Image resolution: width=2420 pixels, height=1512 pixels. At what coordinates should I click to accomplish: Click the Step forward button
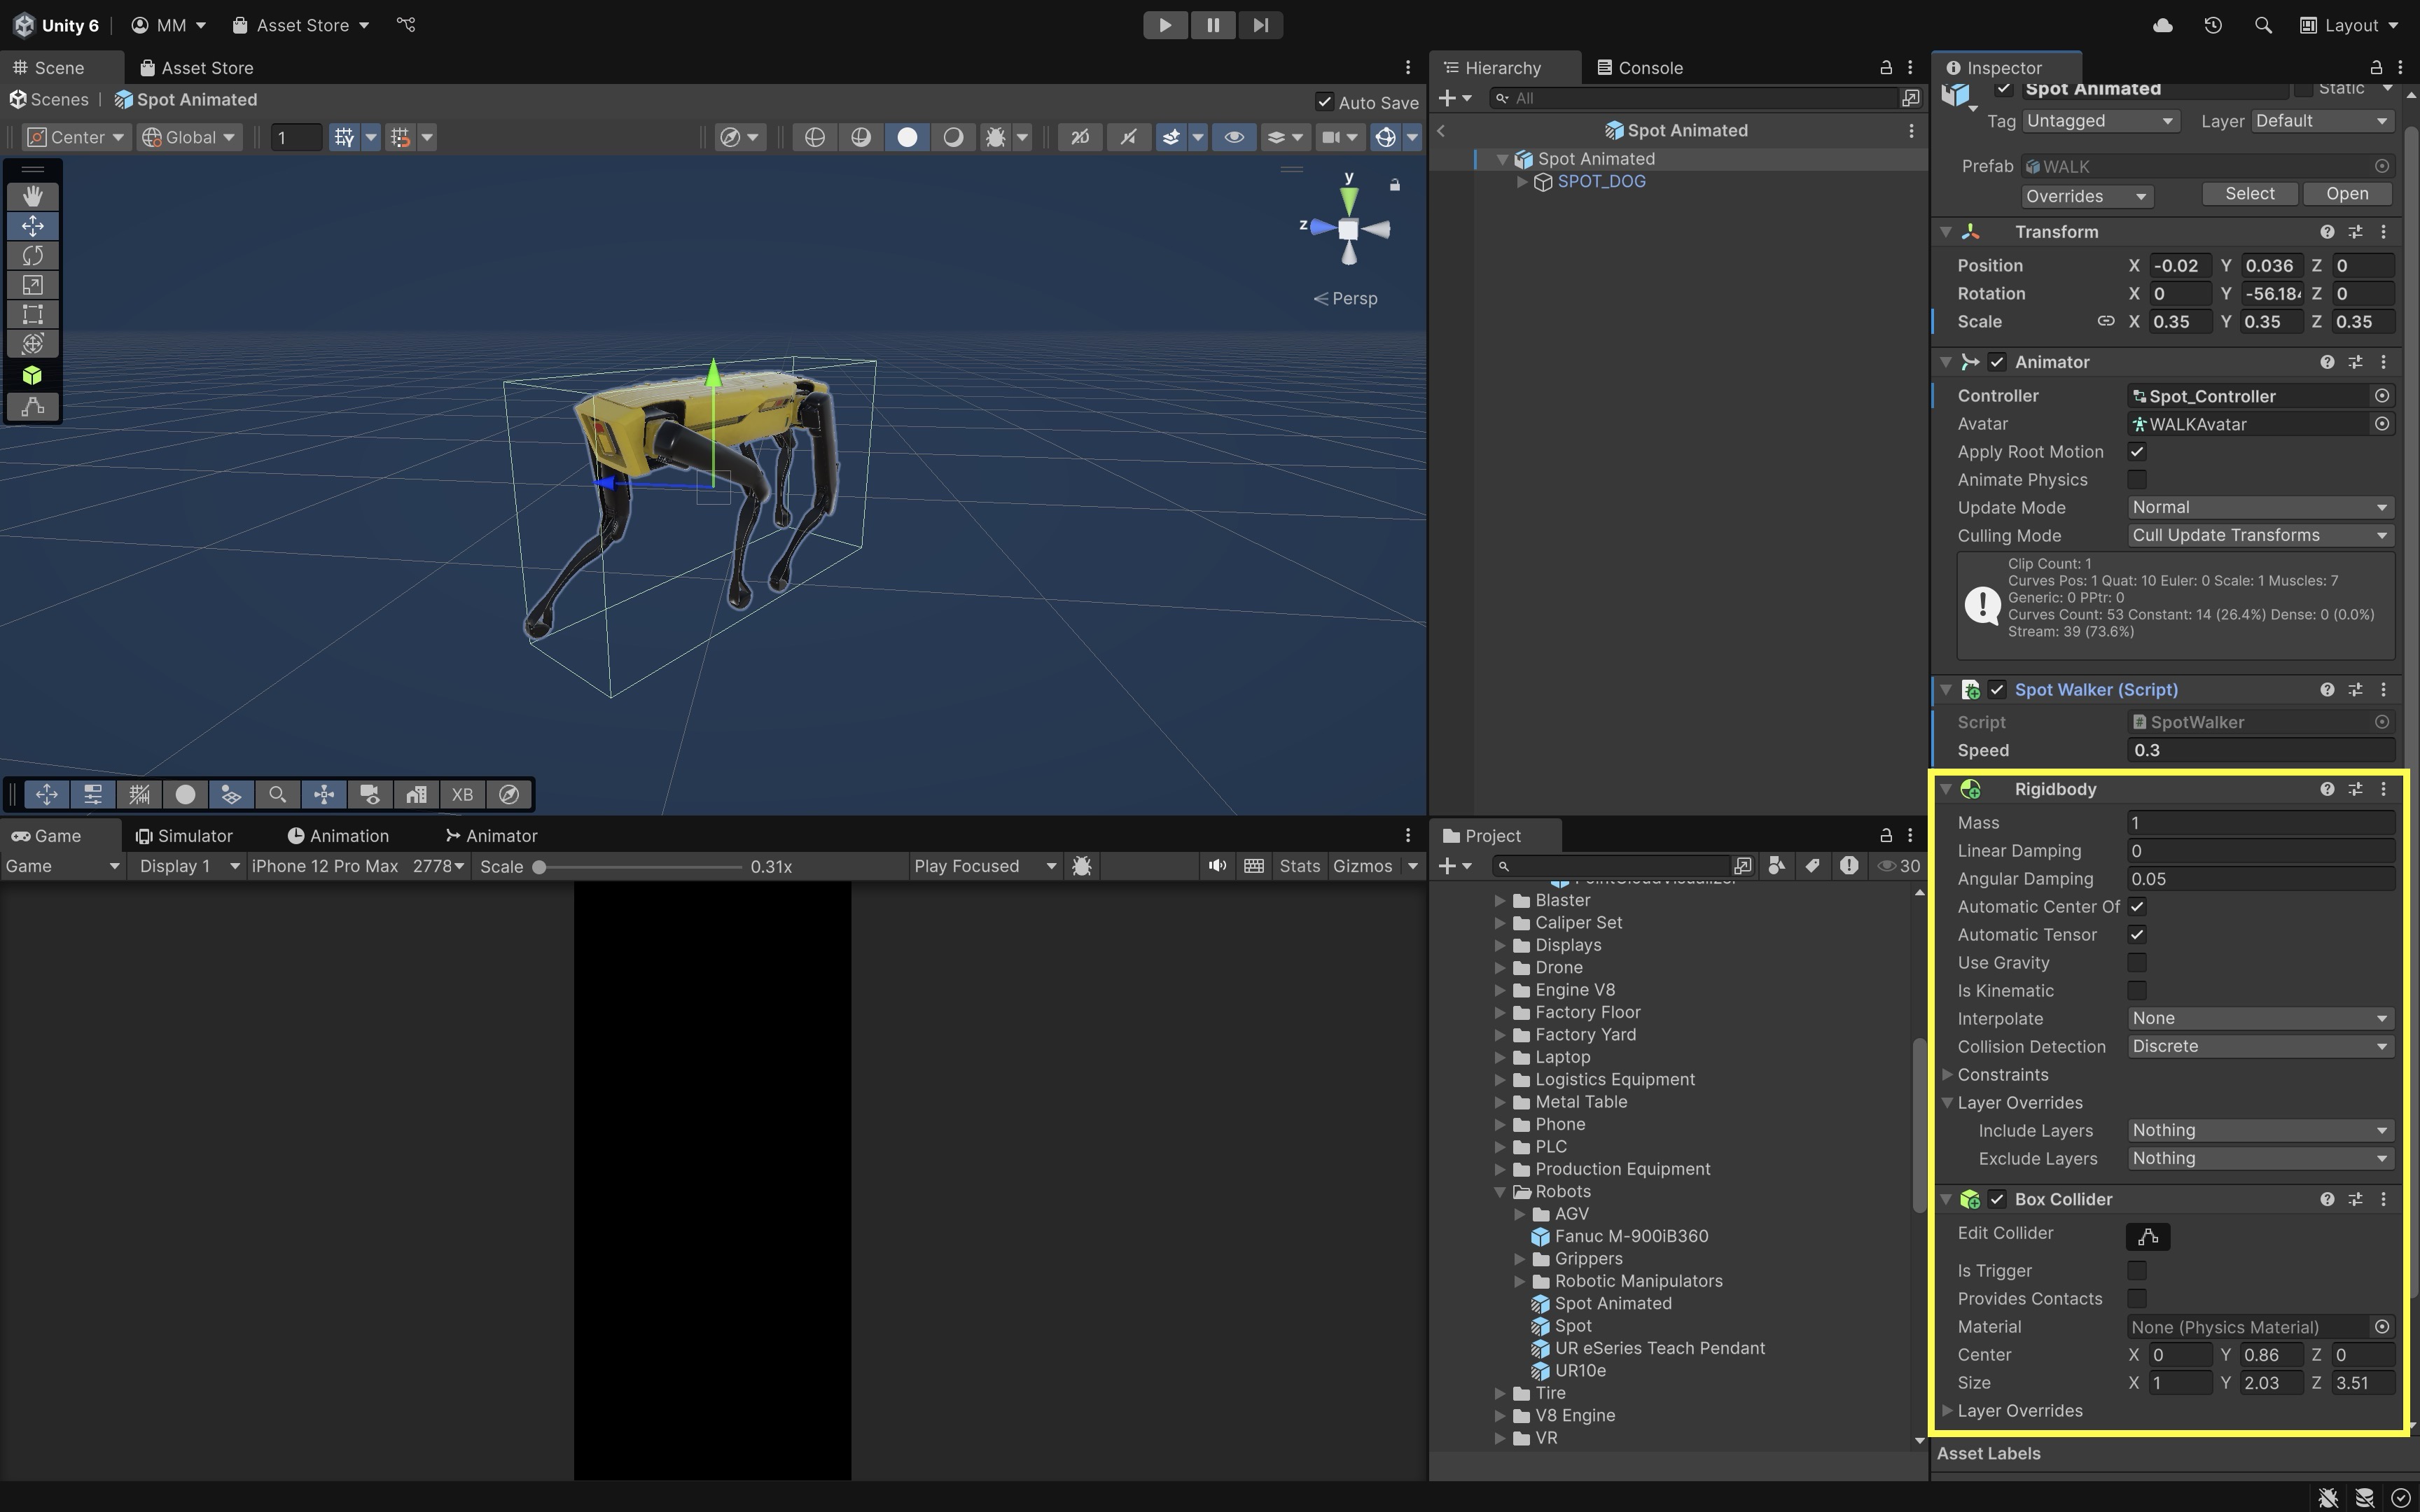(x=1260, y=25)
